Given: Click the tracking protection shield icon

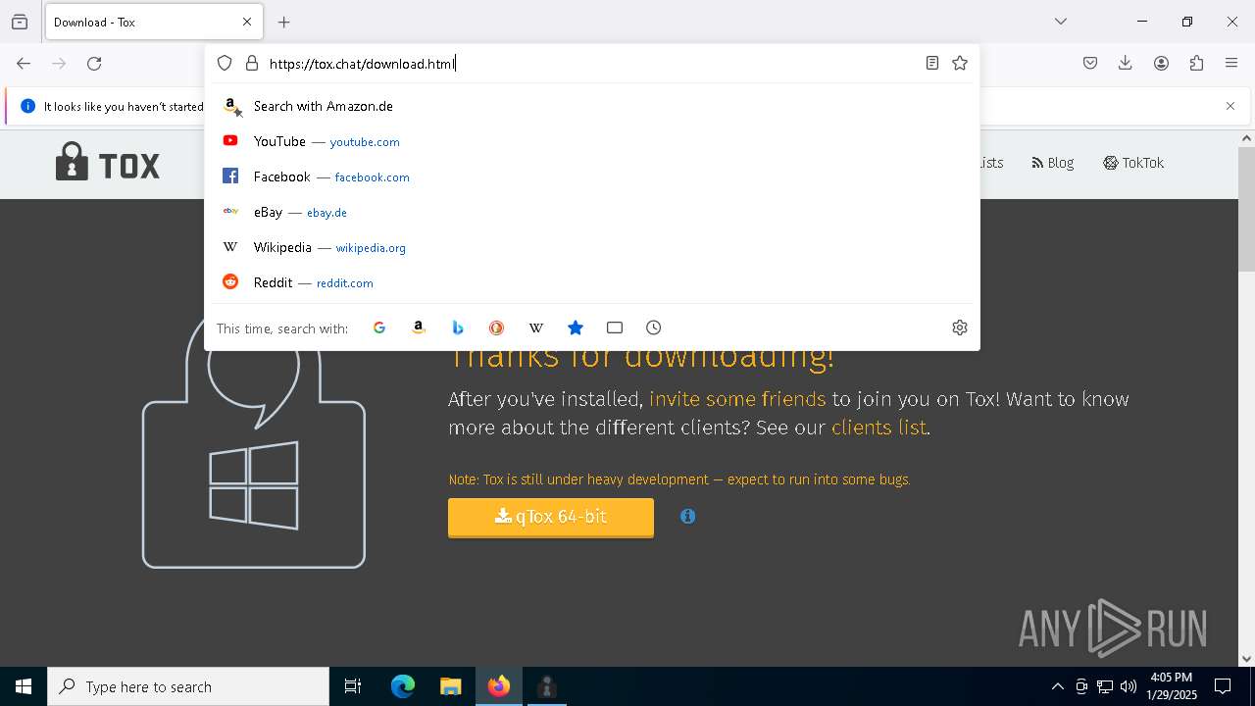Looking at the screenshot, I should point(225,64).
